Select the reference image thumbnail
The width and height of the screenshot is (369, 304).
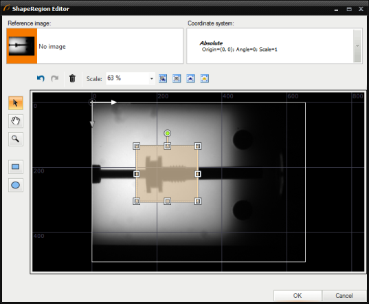pyautogui.click(x=22, y=46)
